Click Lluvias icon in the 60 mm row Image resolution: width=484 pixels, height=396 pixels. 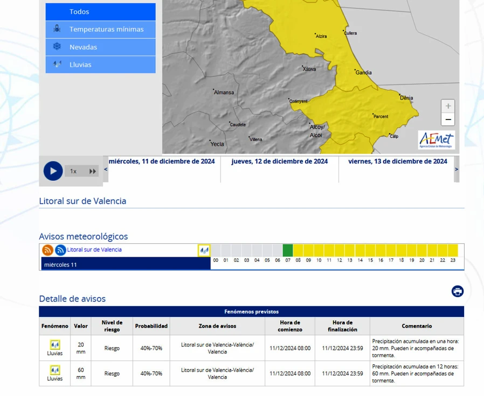55,370
